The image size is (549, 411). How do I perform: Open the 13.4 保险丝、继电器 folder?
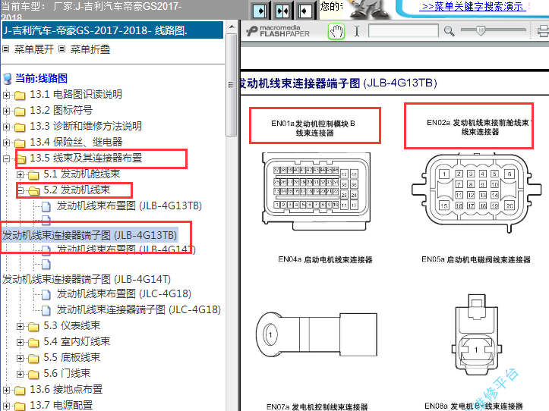(x=76, y=142)
